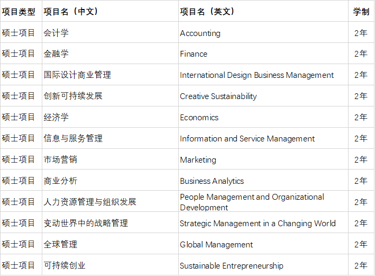Click the 项目名（英文） column header

tap(207, 11)
